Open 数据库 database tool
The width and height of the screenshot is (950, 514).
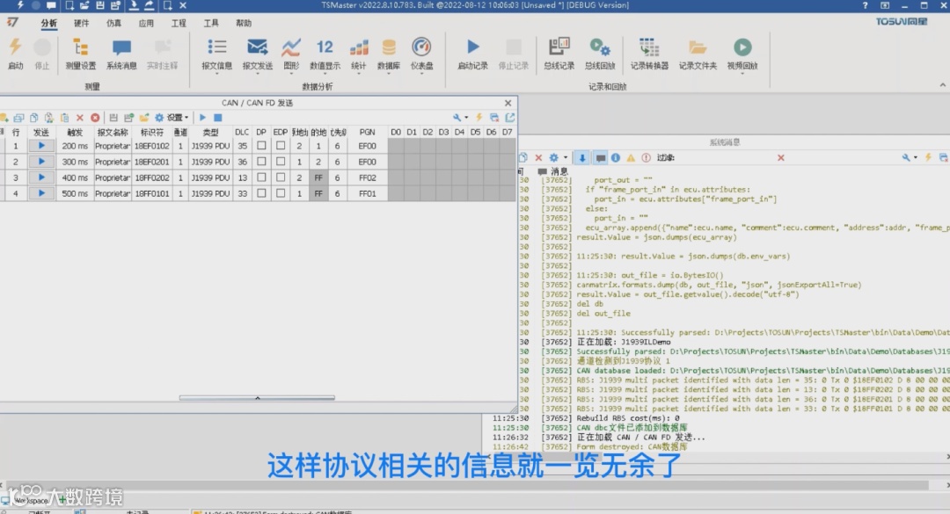click(x=389, y=54)
